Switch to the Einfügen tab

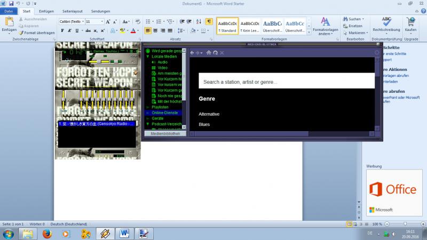(x=46, y=11)
